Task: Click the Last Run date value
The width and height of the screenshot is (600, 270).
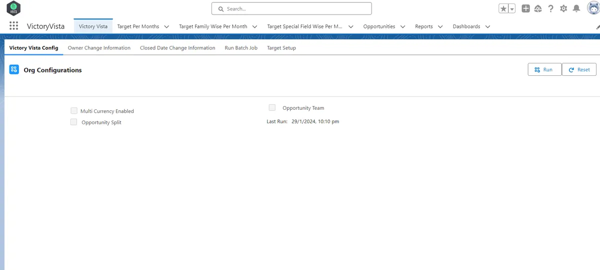Action: 315,121
